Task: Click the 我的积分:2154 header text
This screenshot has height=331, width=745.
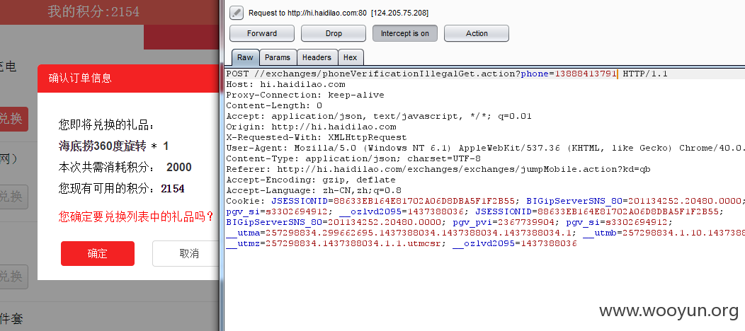Action: [x=93, y=11]
